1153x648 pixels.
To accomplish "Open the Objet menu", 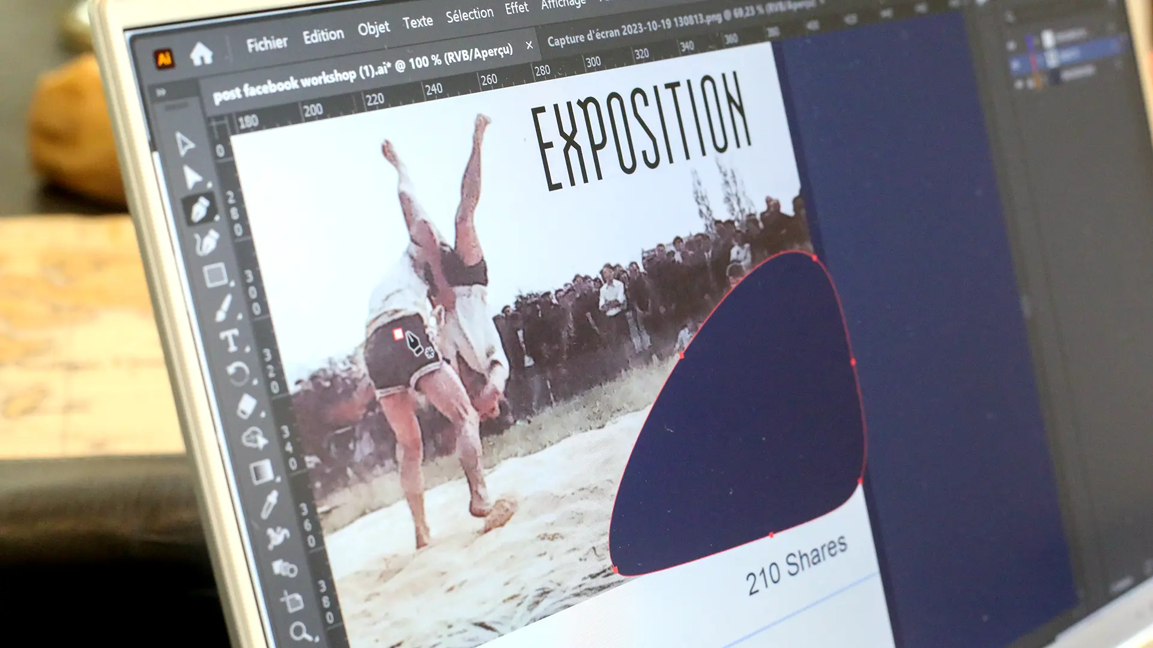I will point(374,28).
